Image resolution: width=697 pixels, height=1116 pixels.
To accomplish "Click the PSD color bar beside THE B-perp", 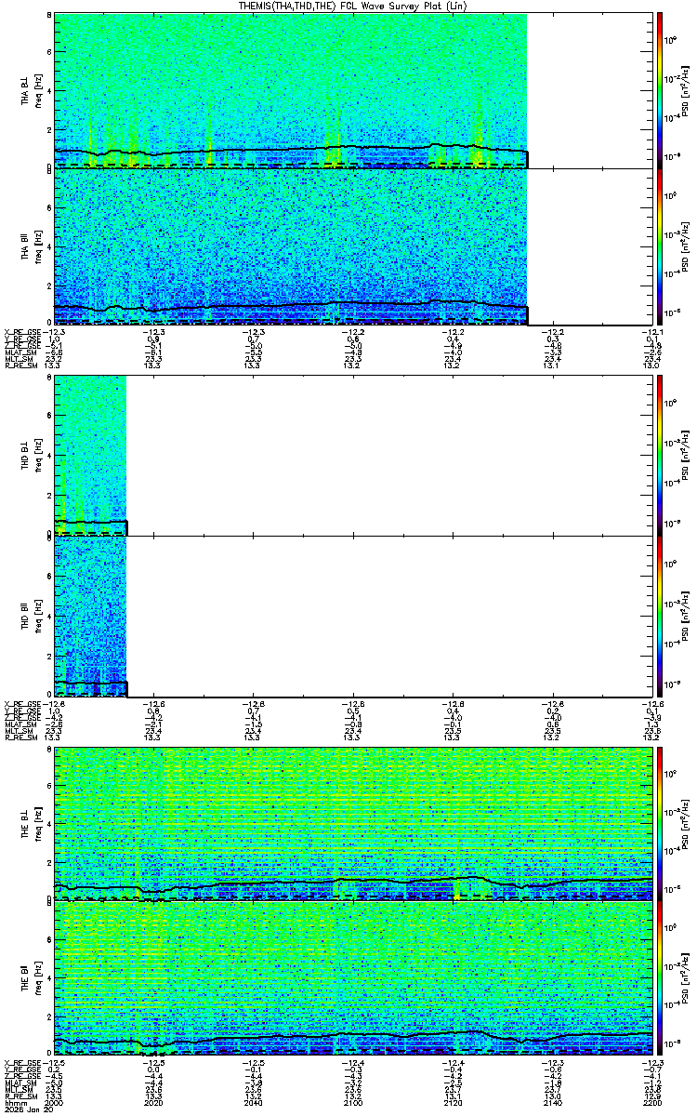I will (x=660, y=822).
